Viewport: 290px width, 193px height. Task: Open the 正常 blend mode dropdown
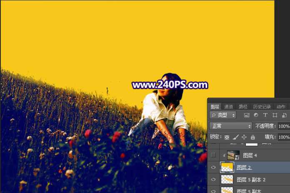(231, 126)
